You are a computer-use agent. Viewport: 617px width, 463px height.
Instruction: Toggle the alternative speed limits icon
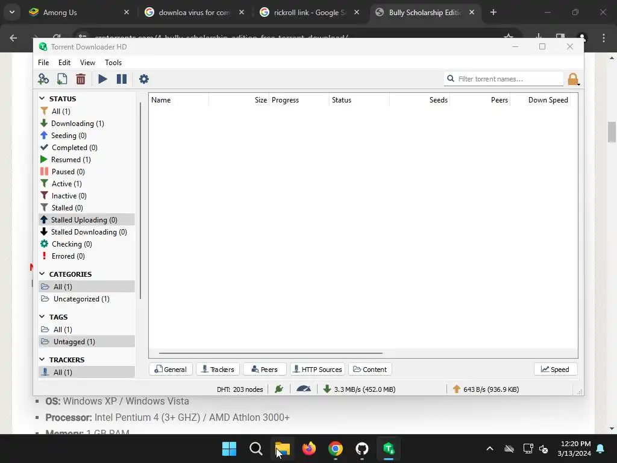coord(304,389)
